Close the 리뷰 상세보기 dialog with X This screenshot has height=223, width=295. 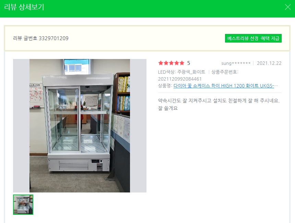pos(288,7)
